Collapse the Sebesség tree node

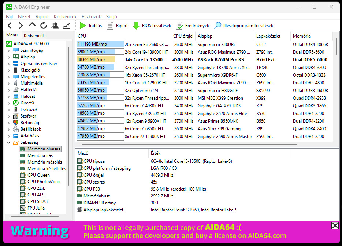coord(8,143)
